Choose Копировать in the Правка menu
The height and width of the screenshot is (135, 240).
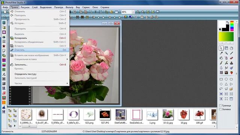(x=39, y=38)
